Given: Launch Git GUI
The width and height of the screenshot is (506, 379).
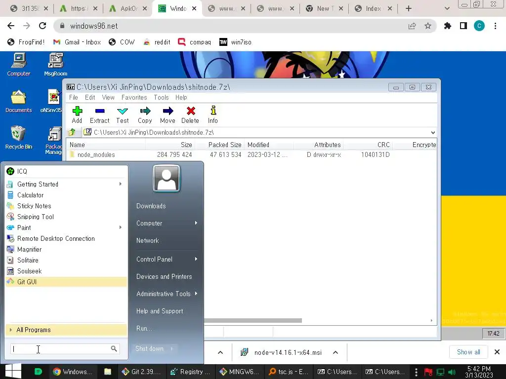Looking at the screenshot, I should tap(66, 282).
